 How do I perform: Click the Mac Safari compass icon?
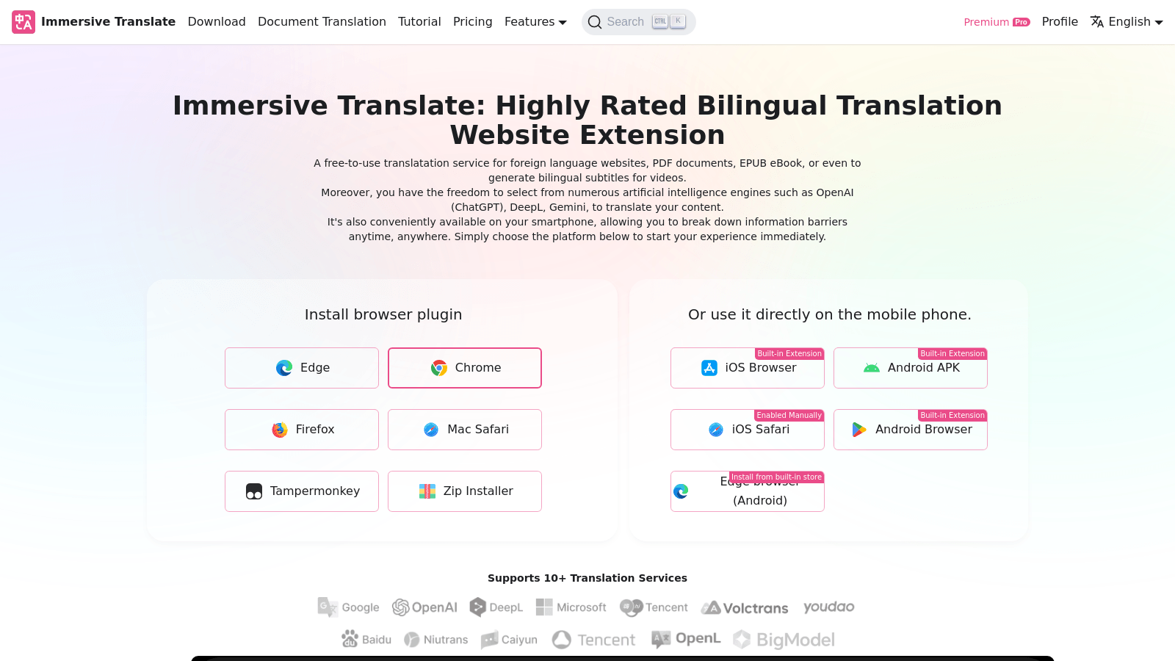(431, 430)
